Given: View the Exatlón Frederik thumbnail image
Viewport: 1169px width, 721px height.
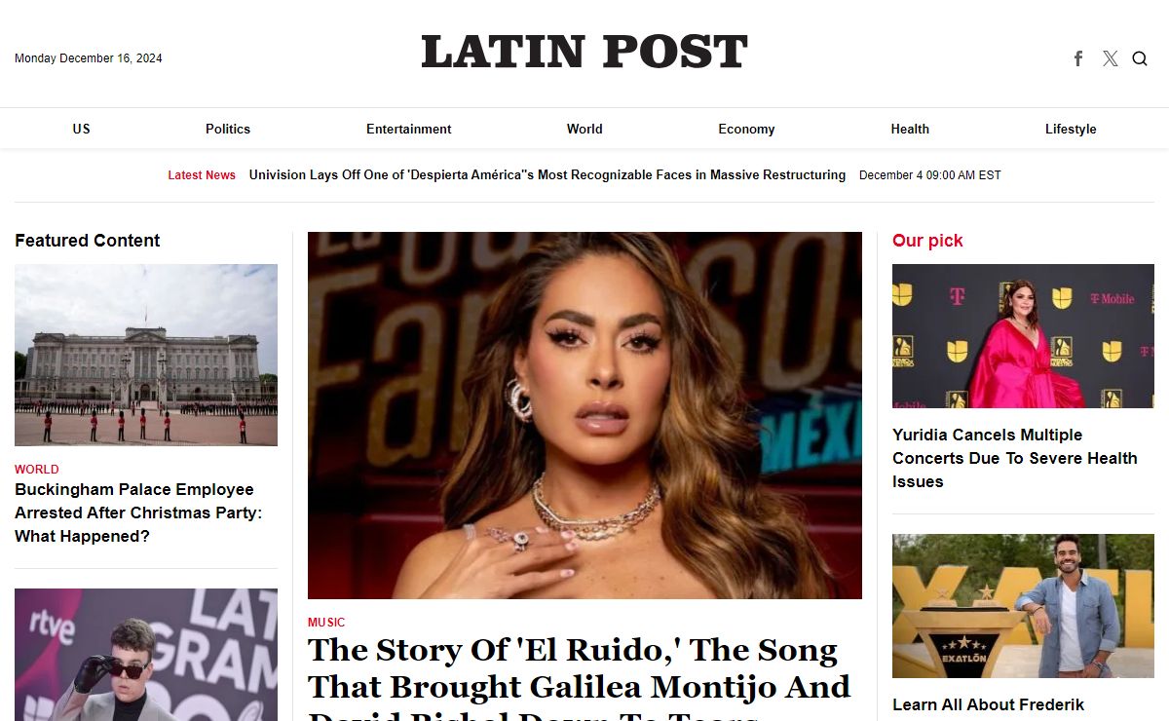Looking at the screenshot, I should click(1023, 606).
